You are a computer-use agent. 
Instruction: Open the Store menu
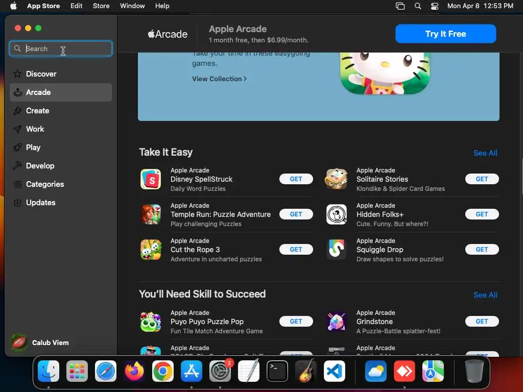101,6
